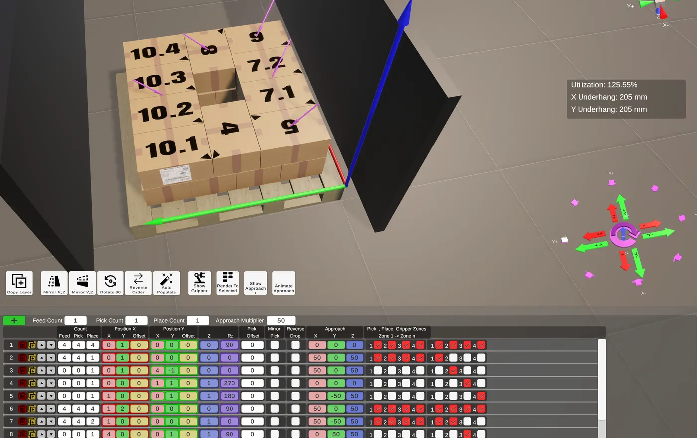Click the Pick Offset field in row 2
Screen dimensions: 697x438
[x=252, y=358]
